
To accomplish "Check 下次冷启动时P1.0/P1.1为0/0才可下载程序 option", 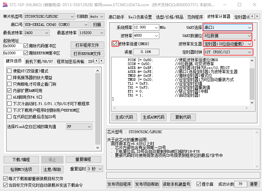I will (x=9, y=104).
